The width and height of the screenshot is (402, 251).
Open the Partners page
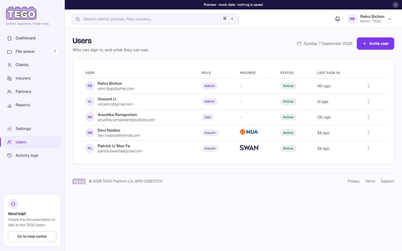[x=32, y=92]
